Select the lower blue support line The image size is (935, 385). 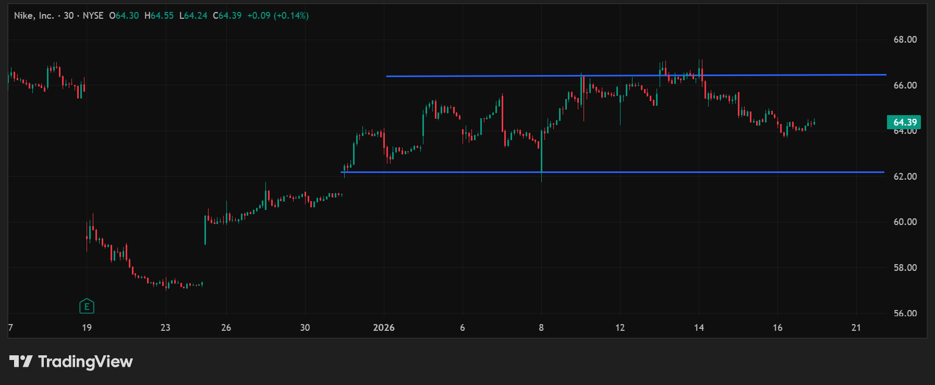point(612,172)
